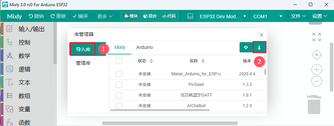Click 编译 compile in the toolbar
Viewport: 334px width, 126px height.
[x=80, y=16]
